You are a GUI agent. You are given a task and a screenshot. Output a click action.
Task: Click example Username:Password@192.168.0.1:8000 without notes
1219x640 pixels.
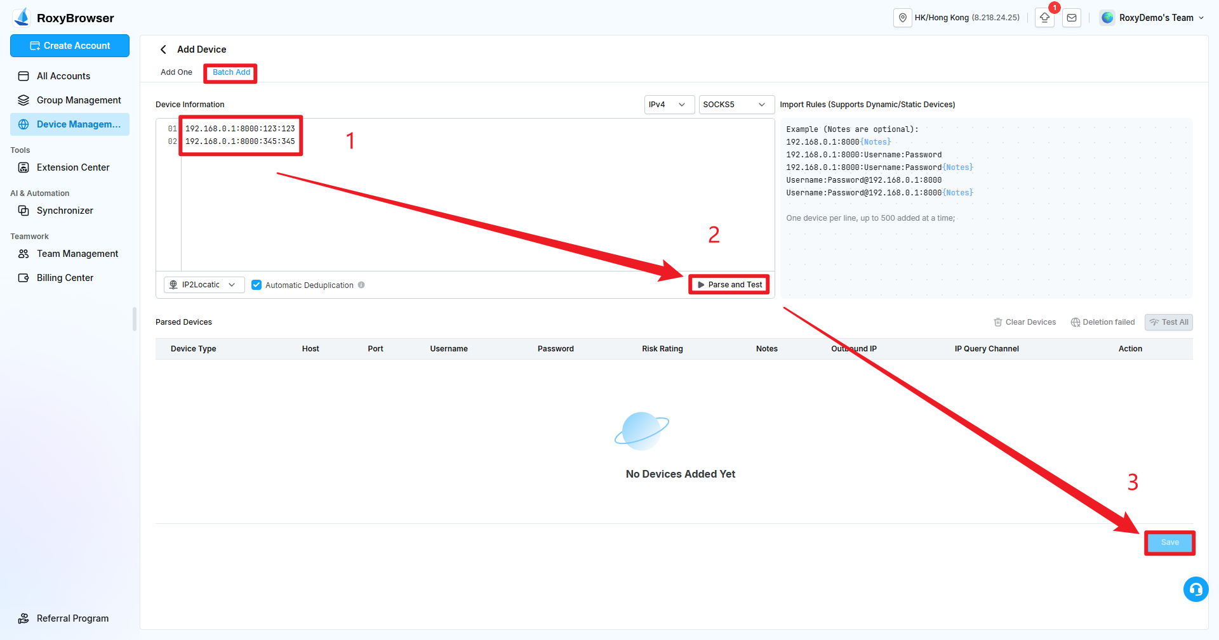tap(863, 180)
